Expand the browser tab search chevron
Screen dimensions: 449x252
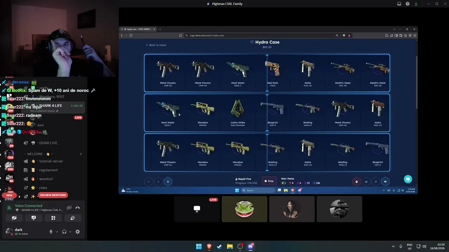pos(394,29)
